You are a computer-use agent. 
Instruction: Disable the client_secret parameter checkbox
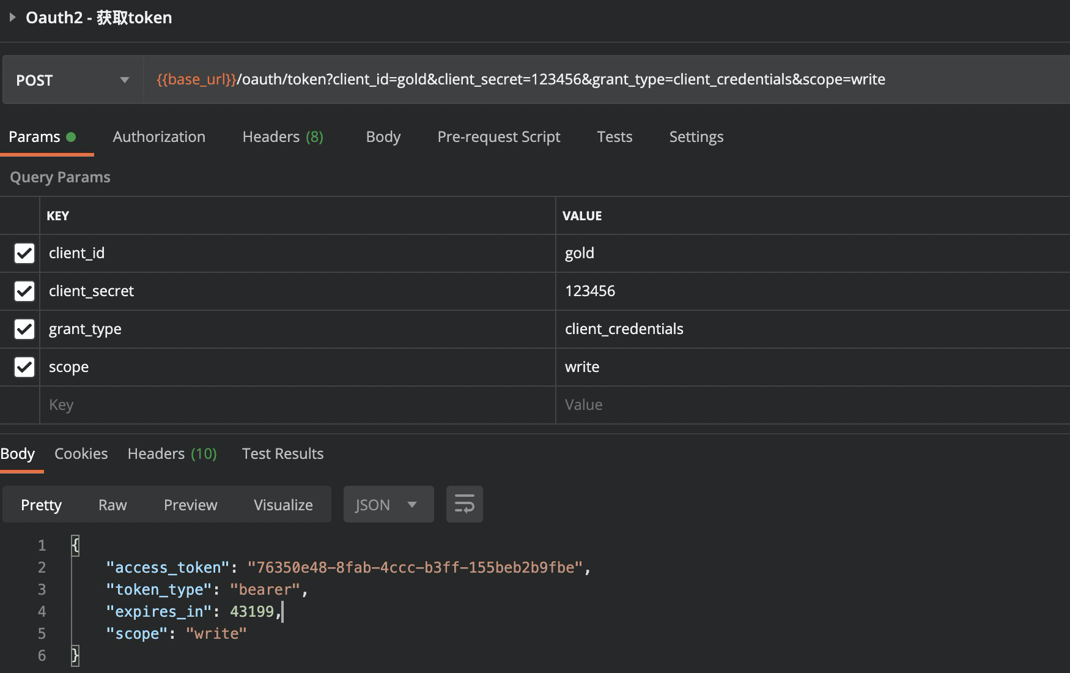(24, 291)
